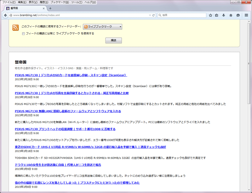The image size is (252, 193).
Task: Show URL history dropdown arrow in address bar
Action: (x=150, y=15)
